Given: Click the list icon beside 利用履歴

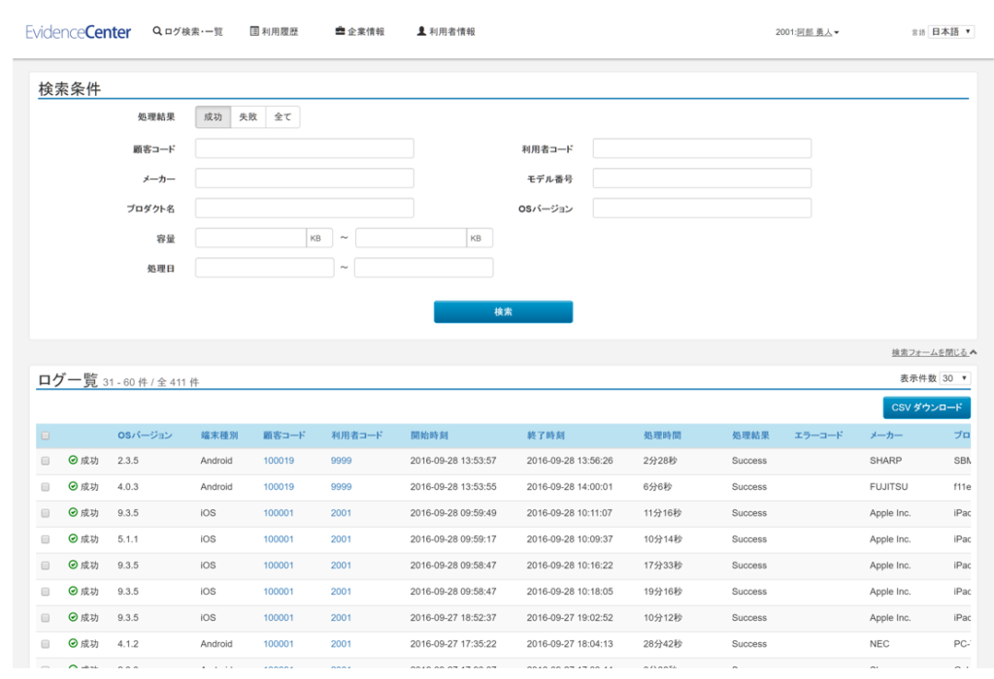Looking at the screenshot, I should click(x=254, y=31).
